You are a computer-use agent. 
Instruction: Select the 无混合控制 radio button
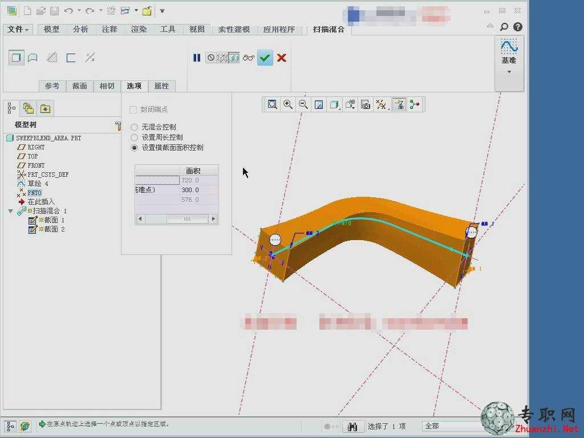[135, 127]
